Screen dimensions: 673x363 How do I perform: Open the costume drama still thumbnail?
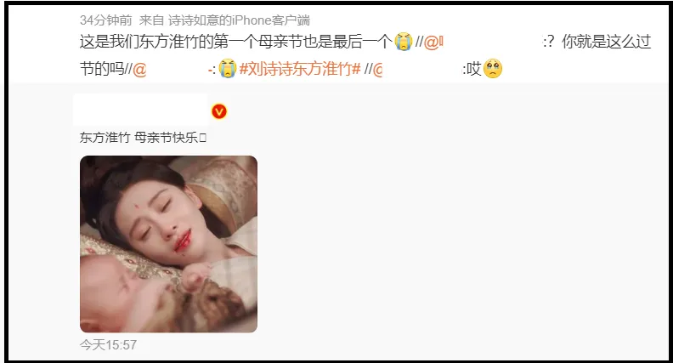(169, 244)
